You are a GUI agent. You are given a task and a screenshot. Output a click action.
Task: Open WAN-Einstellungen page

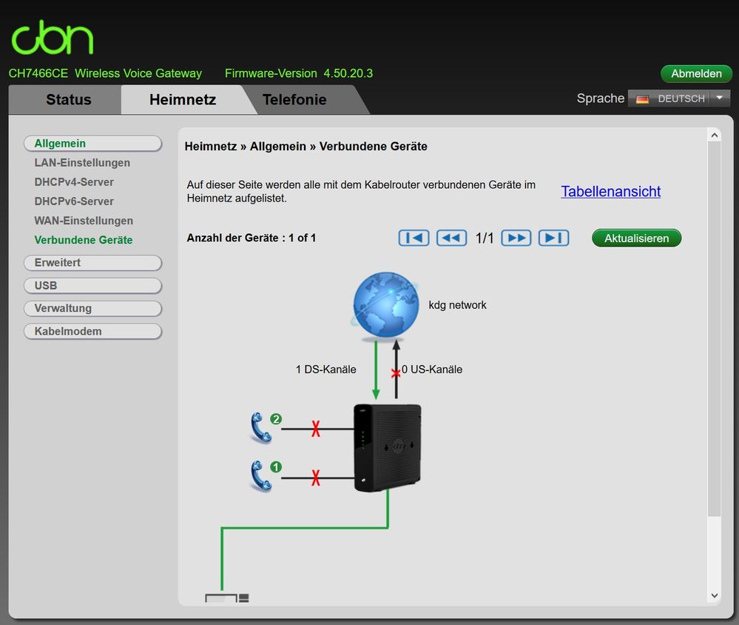point(84,221)
